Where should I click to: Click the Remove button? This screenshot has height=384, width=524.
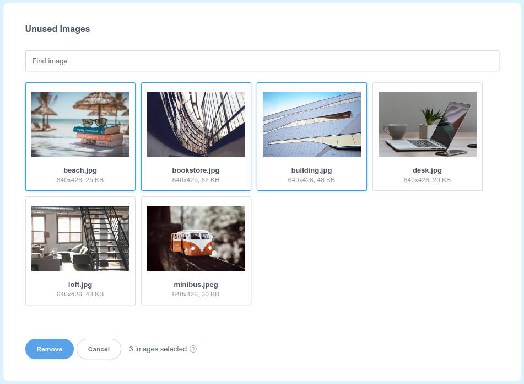coord(49,349)
